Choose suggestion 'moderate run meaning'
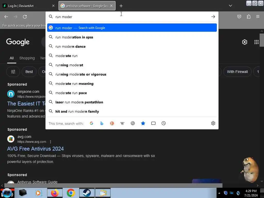This screenshot has width=264, height=198. coord(132,84)
